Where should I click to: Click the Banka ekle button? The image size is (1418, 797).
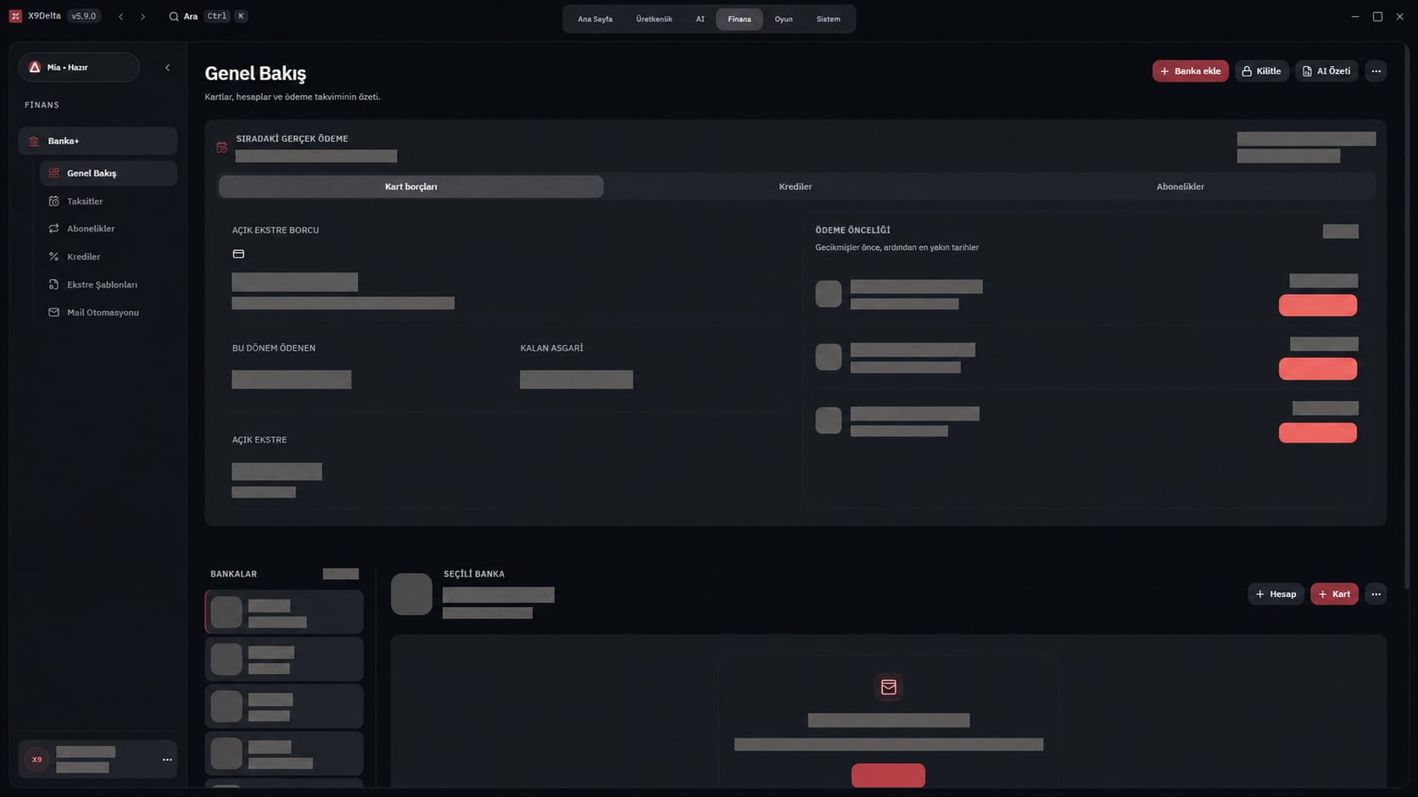pyautogui.click(x=1190, y=71)
